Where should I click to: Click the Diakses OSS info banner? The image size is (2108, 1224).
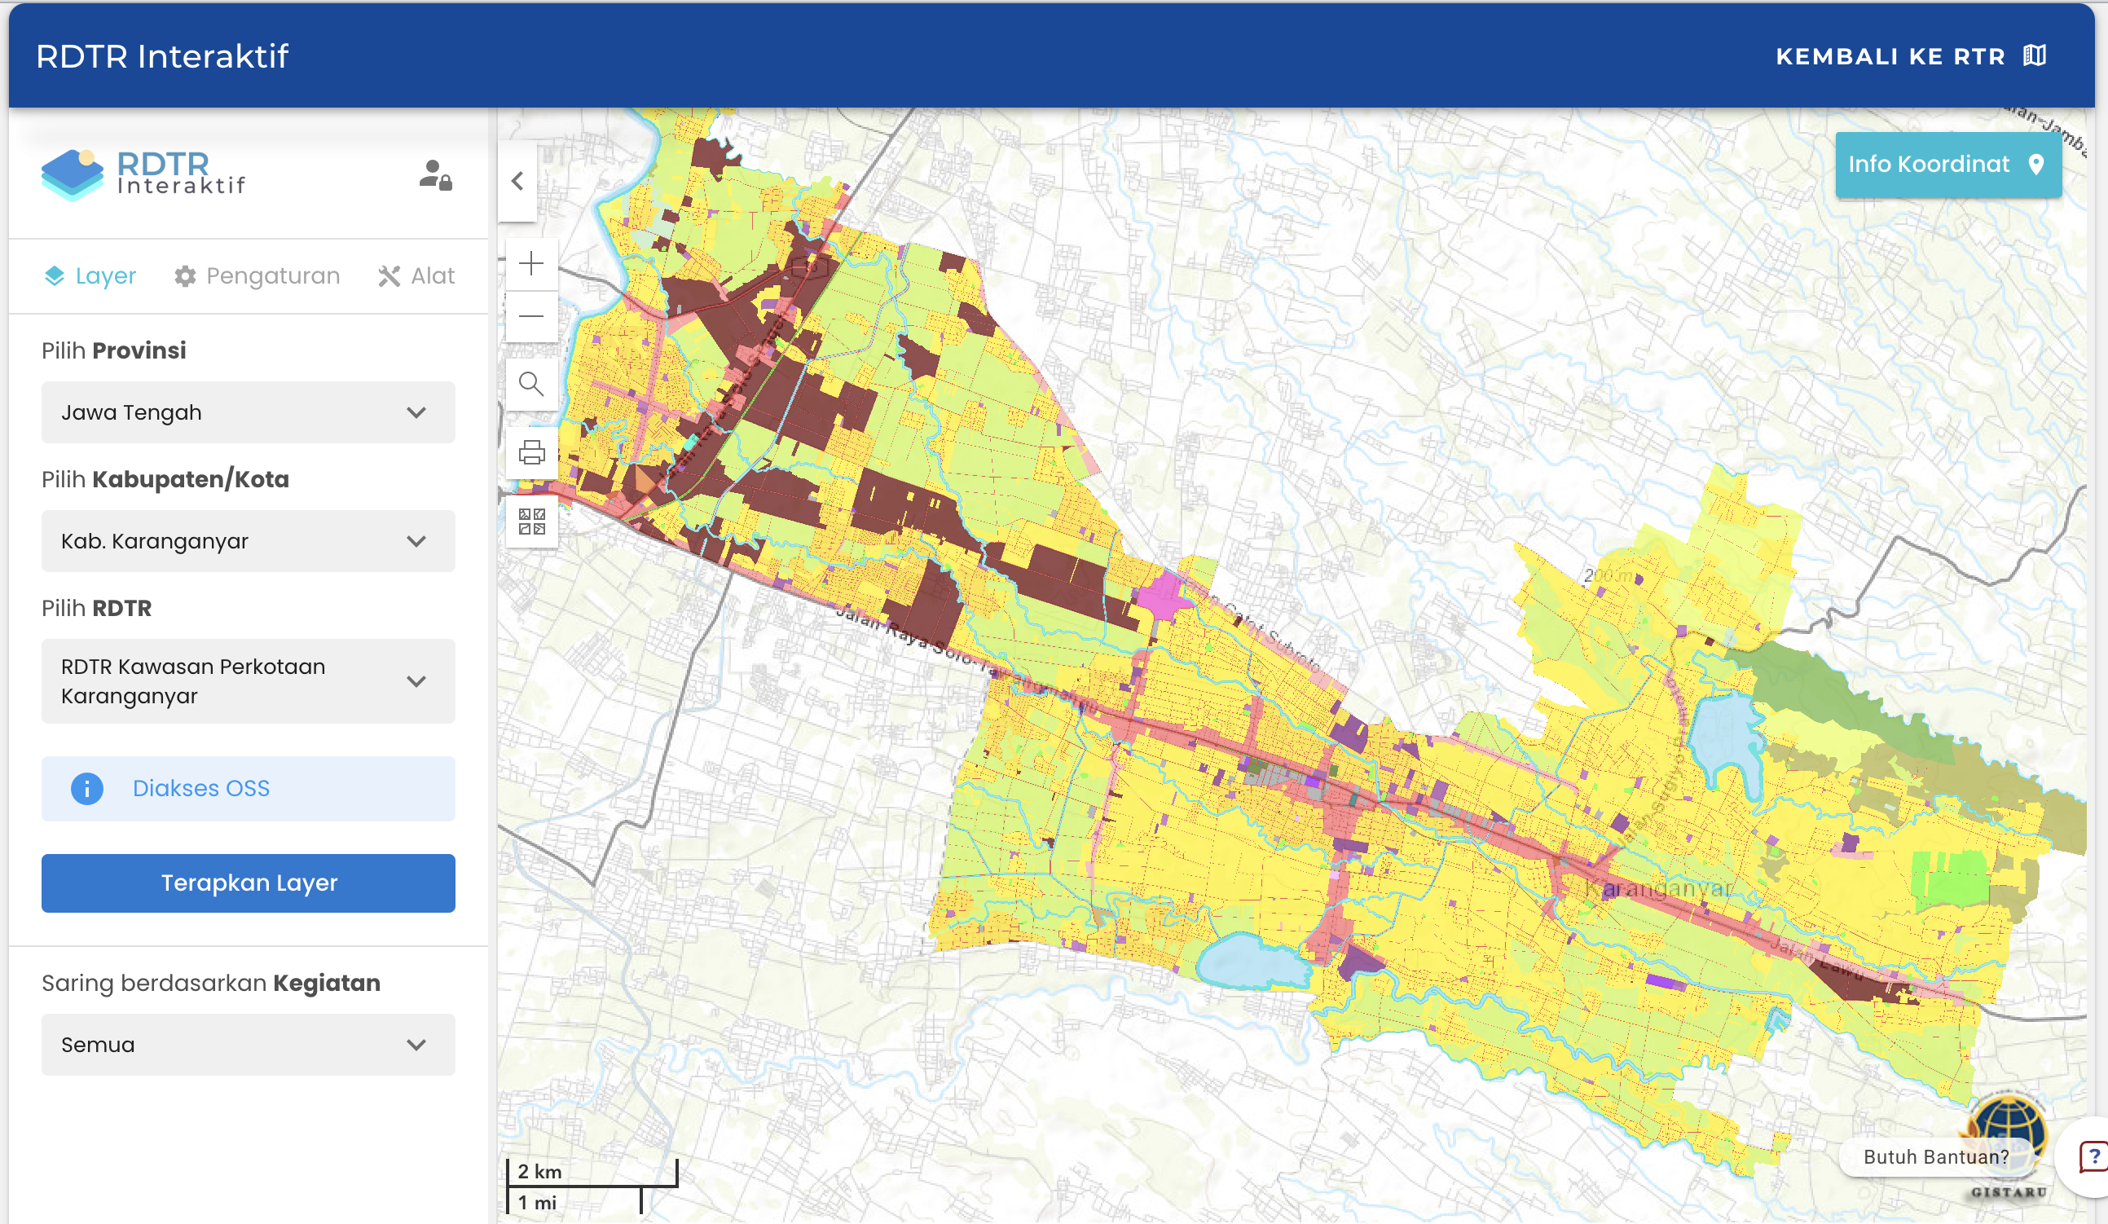tap(248, 788)
